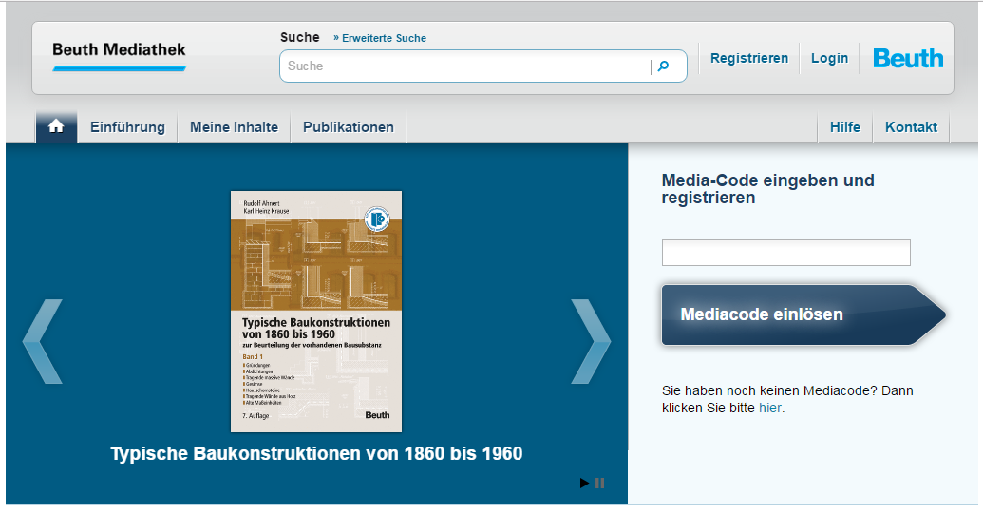Click the Login link
This screenshot has width=983, height=513.
point(829,58)
